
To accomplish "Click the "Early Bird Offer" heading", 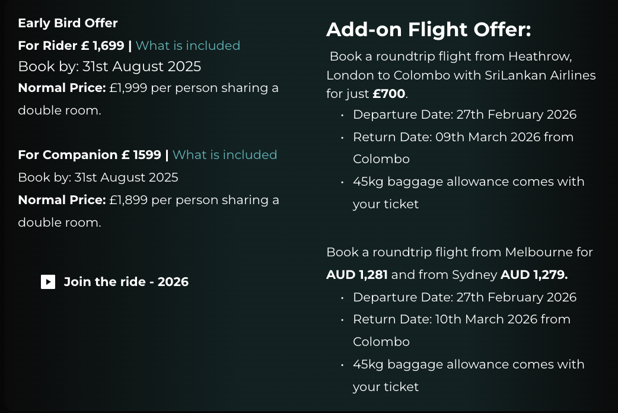I will [68, 23].
